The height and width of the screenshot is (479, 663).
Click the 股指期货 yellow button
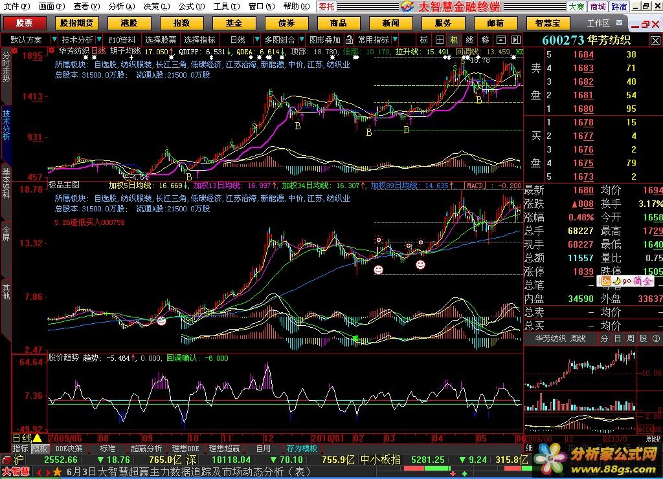[76, 23]
